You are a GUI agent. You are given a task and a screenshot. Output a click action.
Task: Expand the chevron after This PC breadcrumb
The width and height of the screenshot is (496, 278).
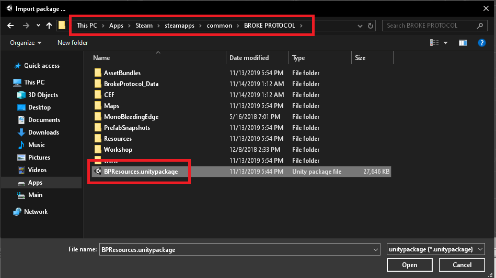coord(103,26)
